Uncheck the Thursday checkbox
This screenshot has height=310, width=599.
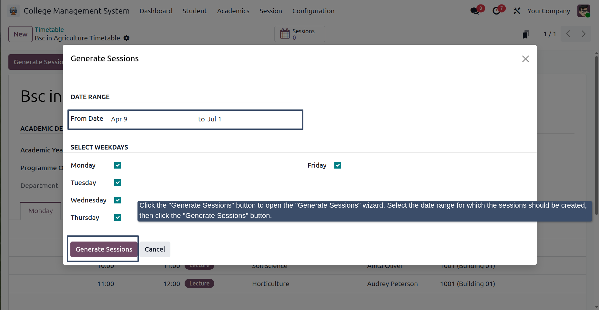click(118, 218)
